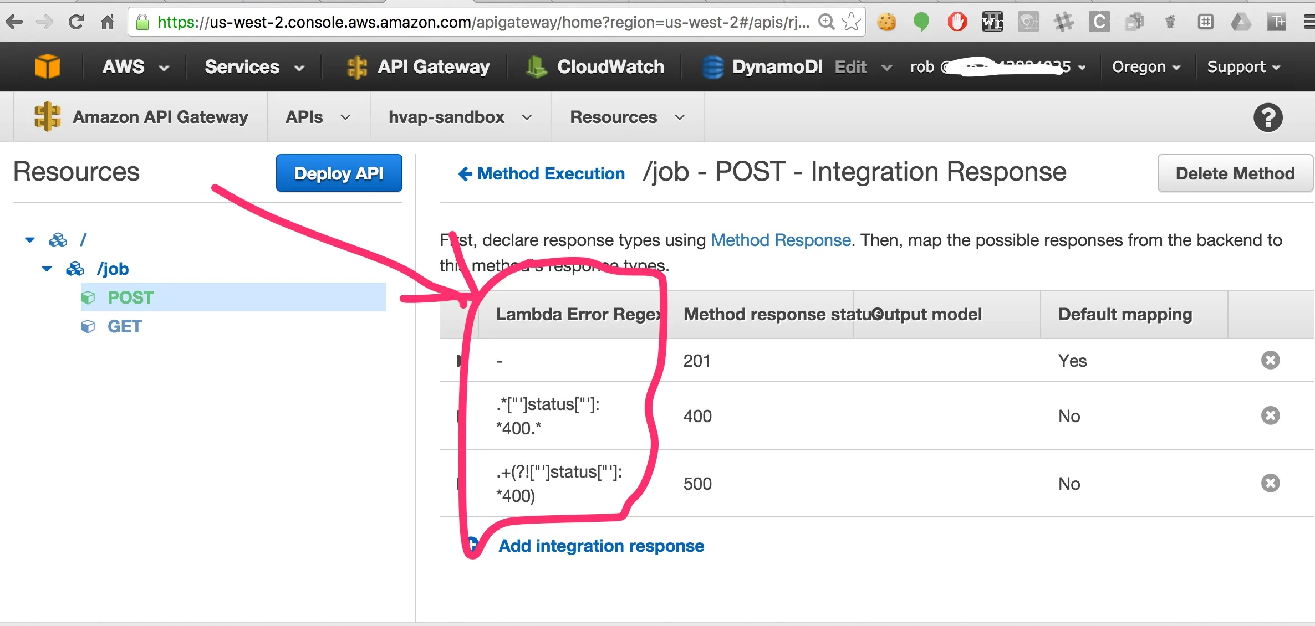Open the help question mark icon
This screenshot has height=626, width=1315.
click(x=1267, y=117)
